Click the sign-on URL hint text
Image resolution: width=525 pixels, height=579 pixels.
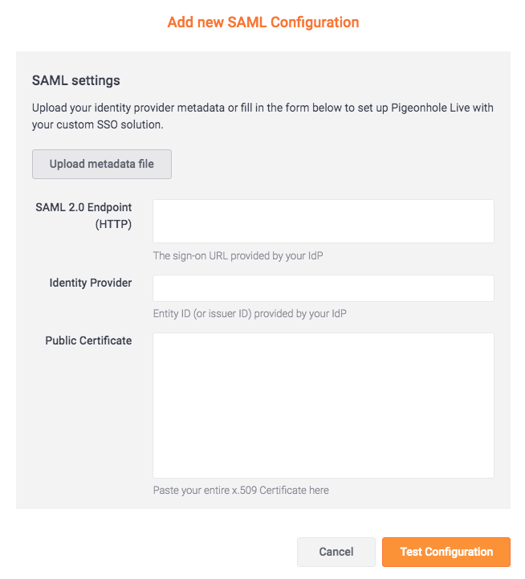(x=238, y=256)
